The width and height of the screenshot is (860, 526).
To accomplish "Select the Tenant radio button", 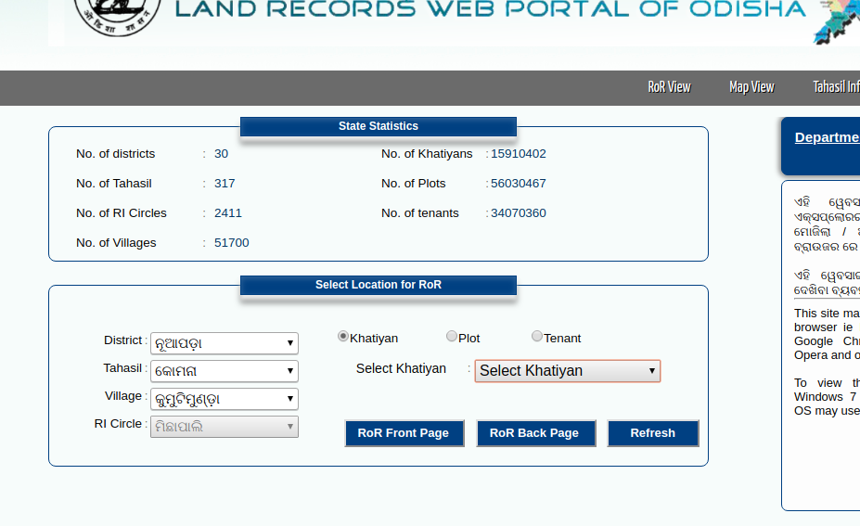I will (x=537, y=337).
